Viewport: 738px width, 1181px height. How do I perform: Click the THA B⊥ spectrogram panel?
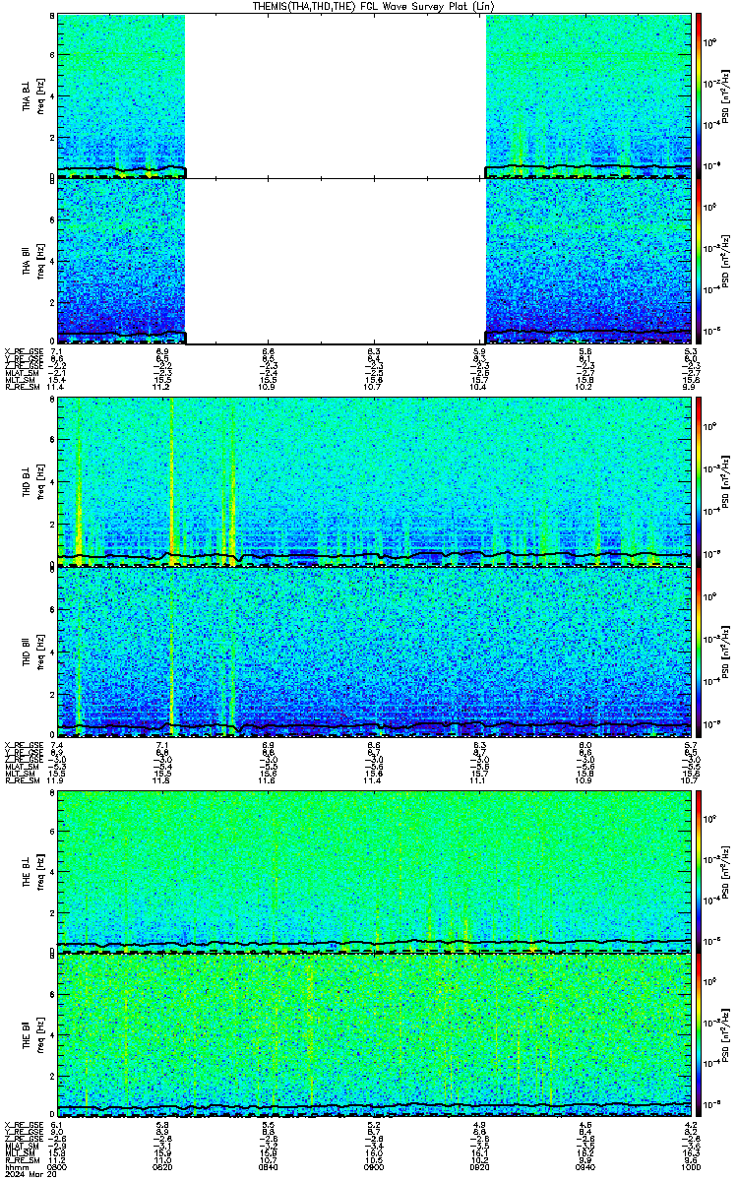(x=376, y=95)
